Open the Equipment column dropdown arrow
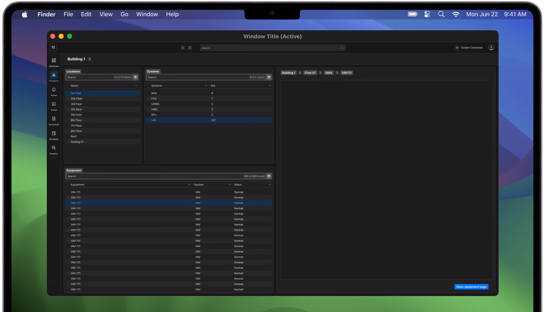This screenshot has height=312, width=545. click(189, 184)
